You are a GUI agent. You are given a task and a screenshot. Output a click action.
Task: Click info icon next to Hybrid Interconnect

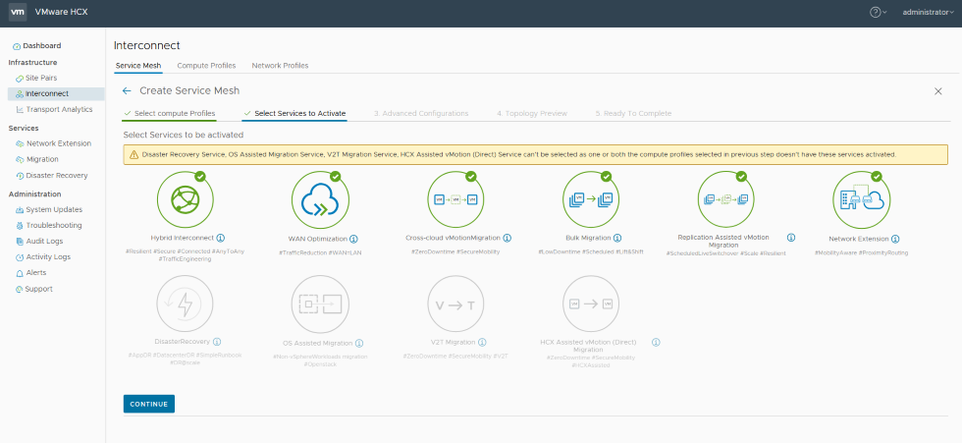(x=221, y=238)
